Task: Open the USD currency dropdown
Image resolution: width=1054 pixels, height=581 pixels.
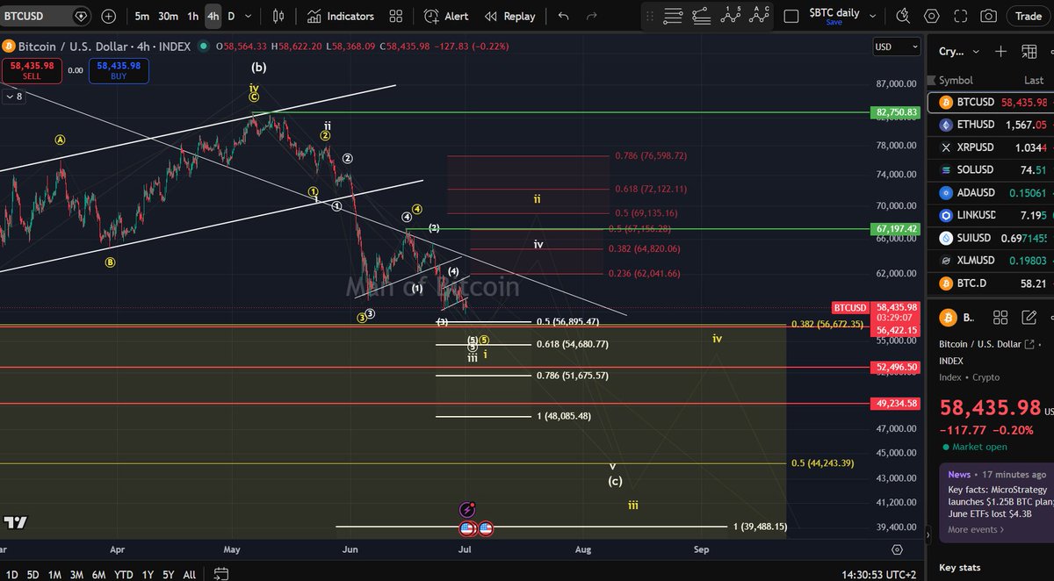Action: [x=897, y=47]
